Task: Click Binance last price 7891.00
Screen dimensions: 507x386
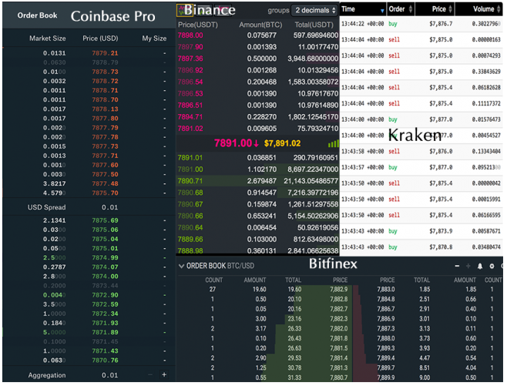Action: [233, 143]
